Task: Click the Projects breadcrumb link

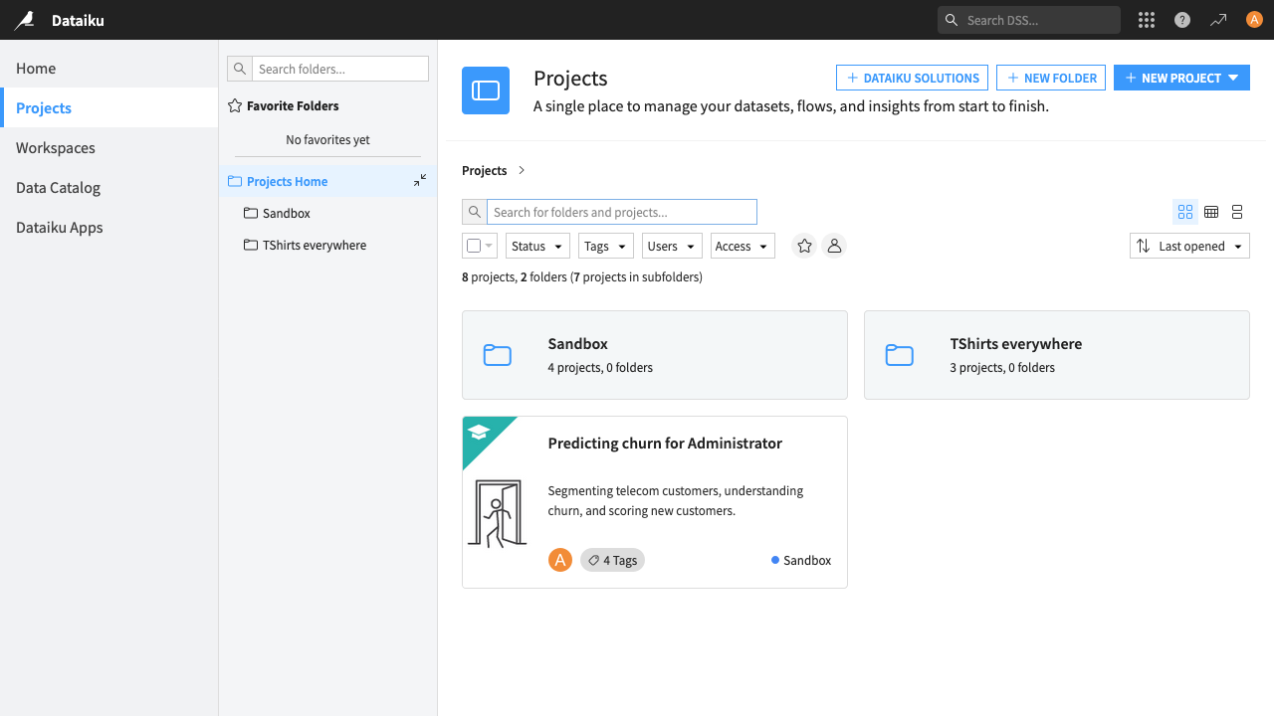Action: [x=485, y=170]
